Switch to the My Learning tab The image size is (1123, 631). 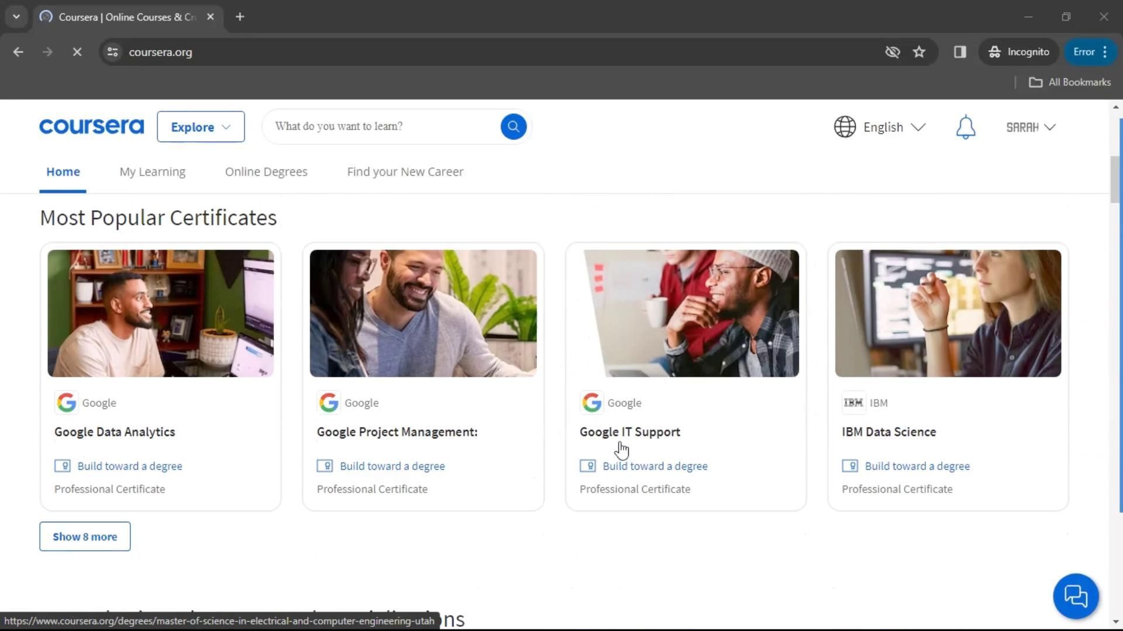[x=152, y=172]
